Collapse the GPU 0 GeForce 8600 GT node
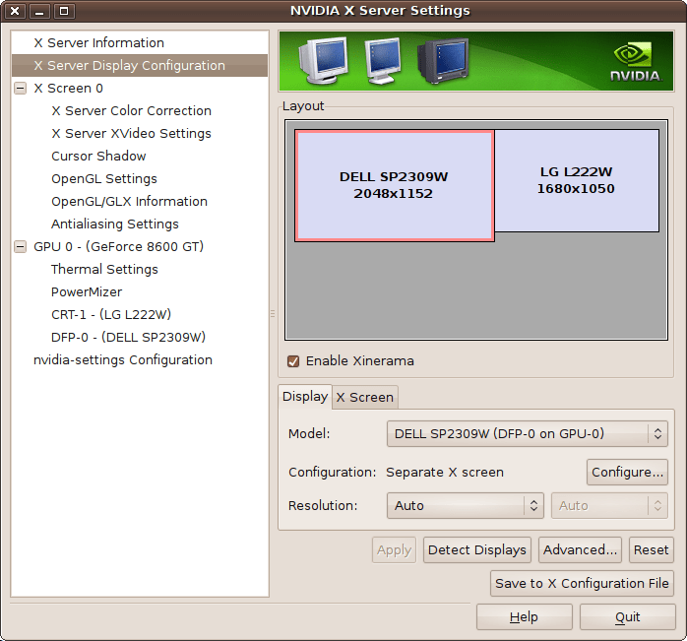This screenshot has width=687, height=641. coord(20,247)
